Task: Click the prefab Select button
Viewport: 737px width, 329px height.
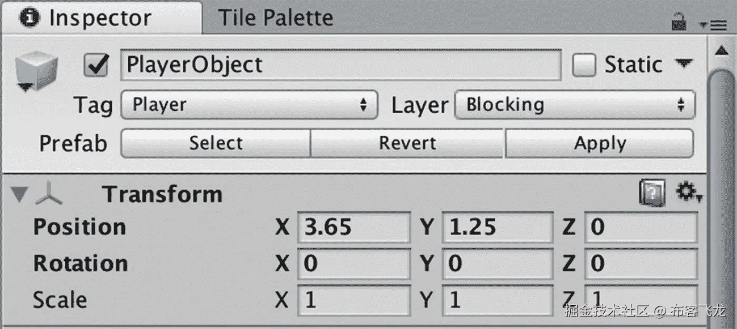Action: 216,143
